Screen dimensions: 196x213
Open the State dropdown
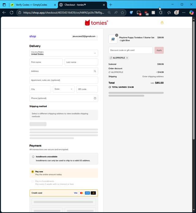(64, 89)
